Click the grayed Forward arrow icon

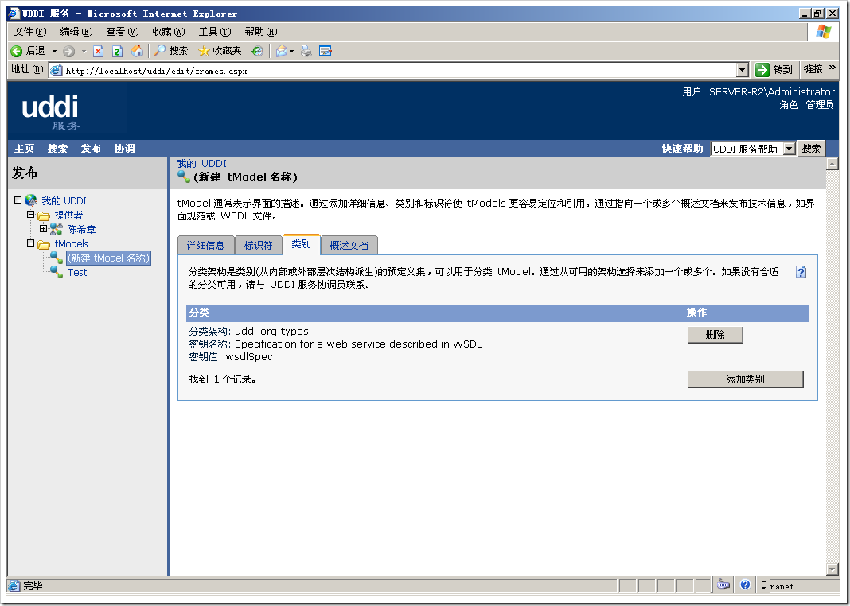click(69, 51)
